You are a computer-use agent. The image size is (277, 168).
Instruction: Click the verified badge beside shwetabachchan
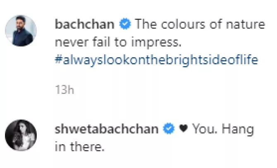(168, 129)
